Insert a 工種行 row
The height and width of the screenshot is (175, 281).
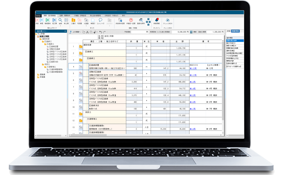point(73,21)
